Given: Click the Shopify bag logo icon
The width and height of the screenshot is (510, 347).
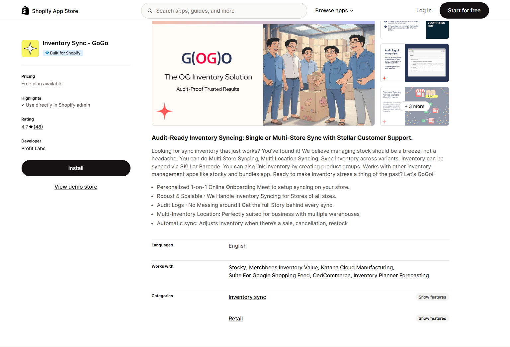Looking at the screenshot, I should tap(25, 11).
